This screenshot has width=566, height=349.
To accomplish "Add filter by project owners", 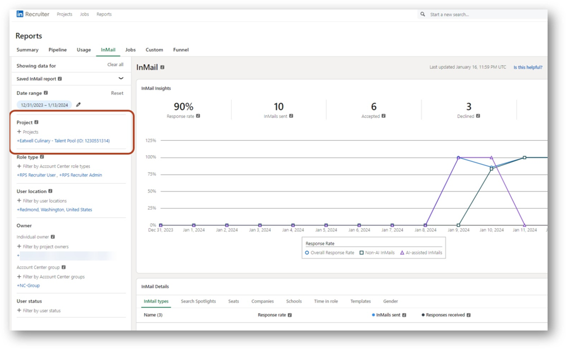I will point(42,246).
